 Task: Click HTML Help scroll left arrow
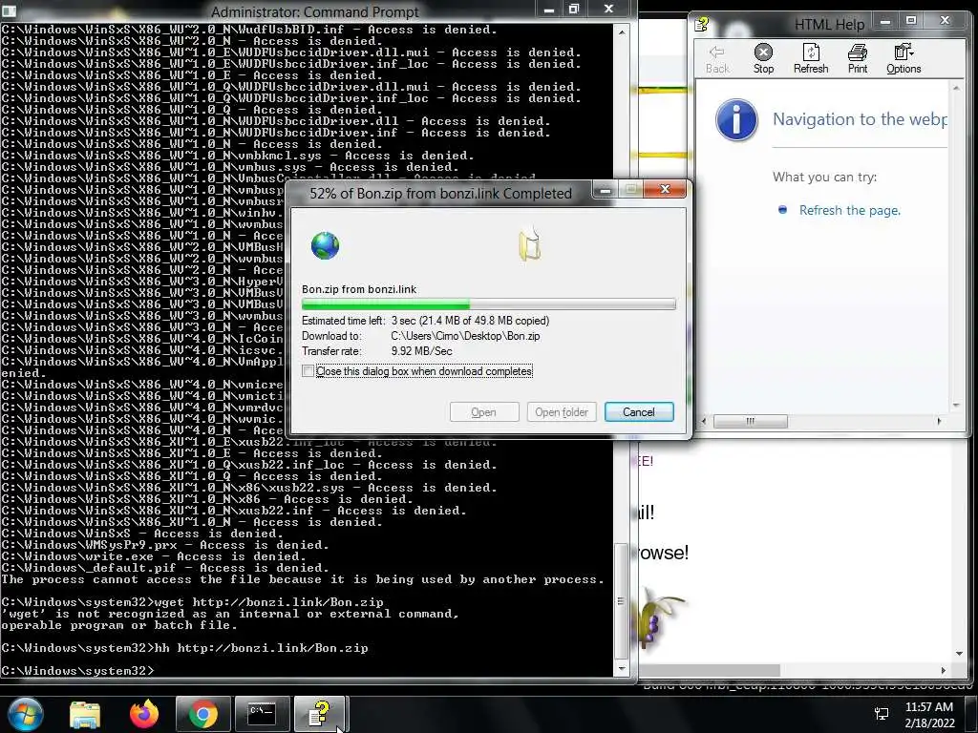[x=704, y=421]
